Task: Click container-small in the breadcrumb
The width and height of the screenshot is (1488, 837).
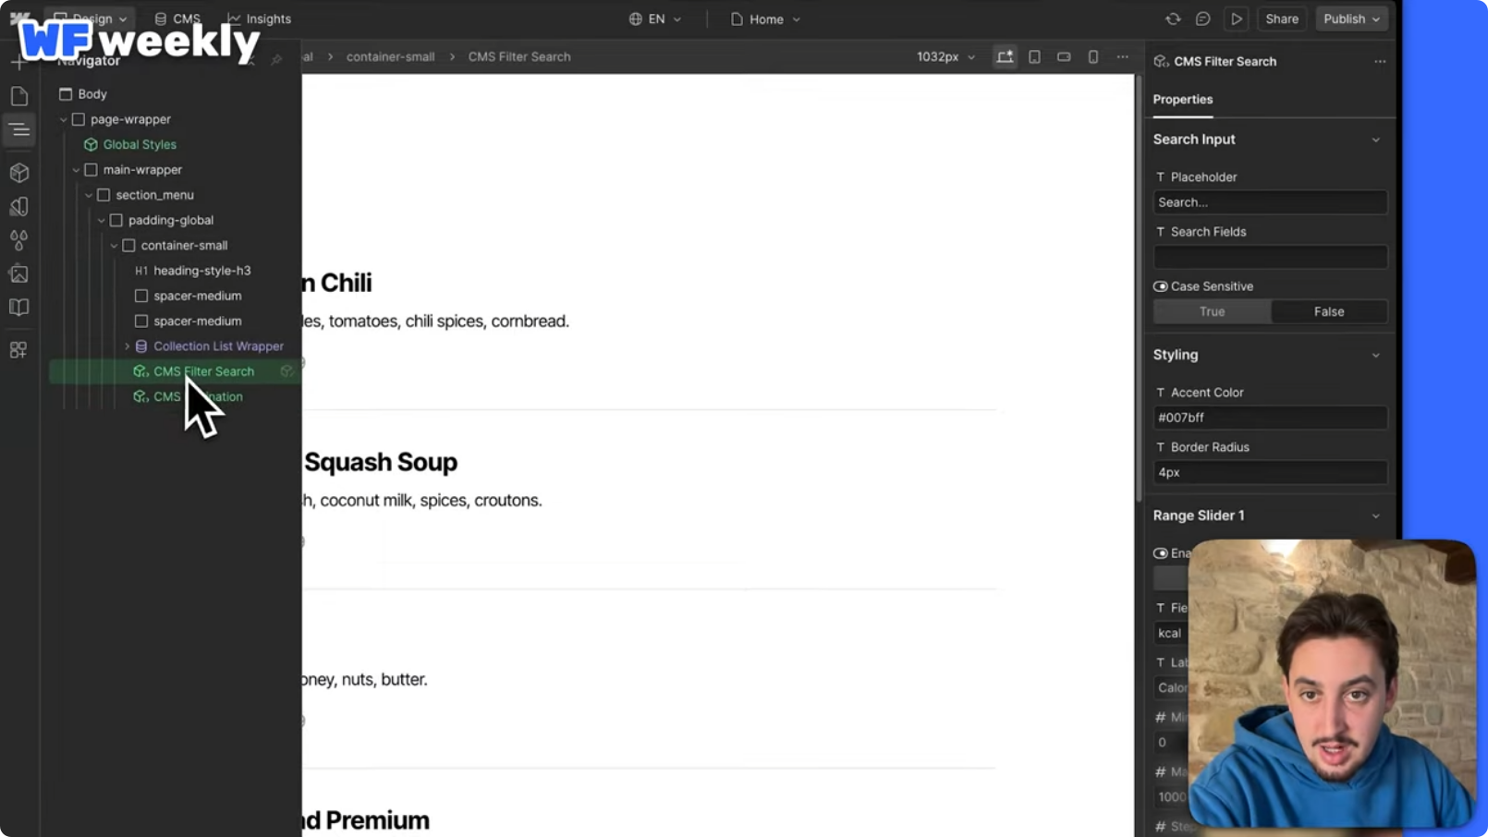Action: pyautogui.click(x=390, y=56)
